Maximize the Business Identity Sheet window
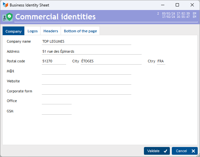The image size is (200, 157). point(177,5)
